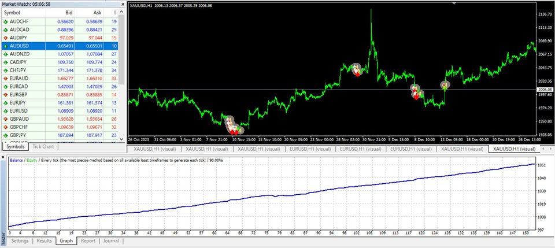Click the EURAUD red arrow icon
Screen dimensions: 555x248
(x=6, y=79)
